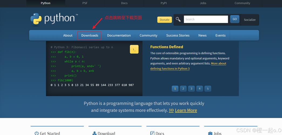282x135 pixels.
Task: Select slide 3 in the carousel
Action: coord(191,89)
